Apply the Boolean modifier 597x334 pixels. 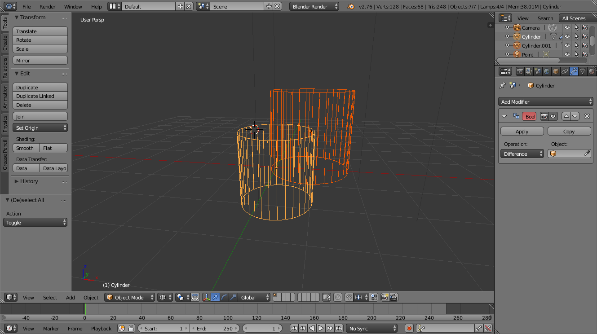click(x=522, y=131)
